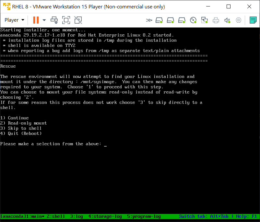260x222 pixels.
Task: Click the printer device icon
Action: click(x=216, y=20)
